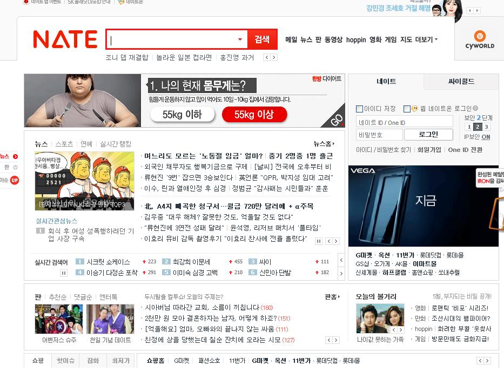504x378 pixels.
Task: Click the red 검색 search button
Action: pyautogui.click(x=262, y=39)
